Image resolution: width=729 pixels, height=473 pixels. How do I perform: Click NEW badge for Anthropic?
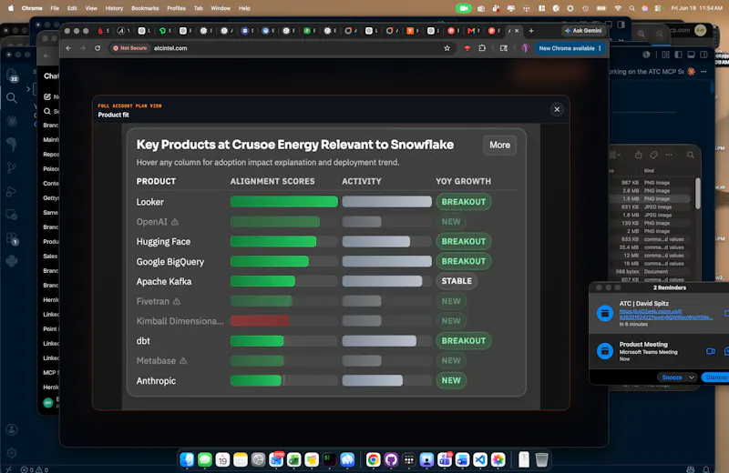(x=451, y=380)
